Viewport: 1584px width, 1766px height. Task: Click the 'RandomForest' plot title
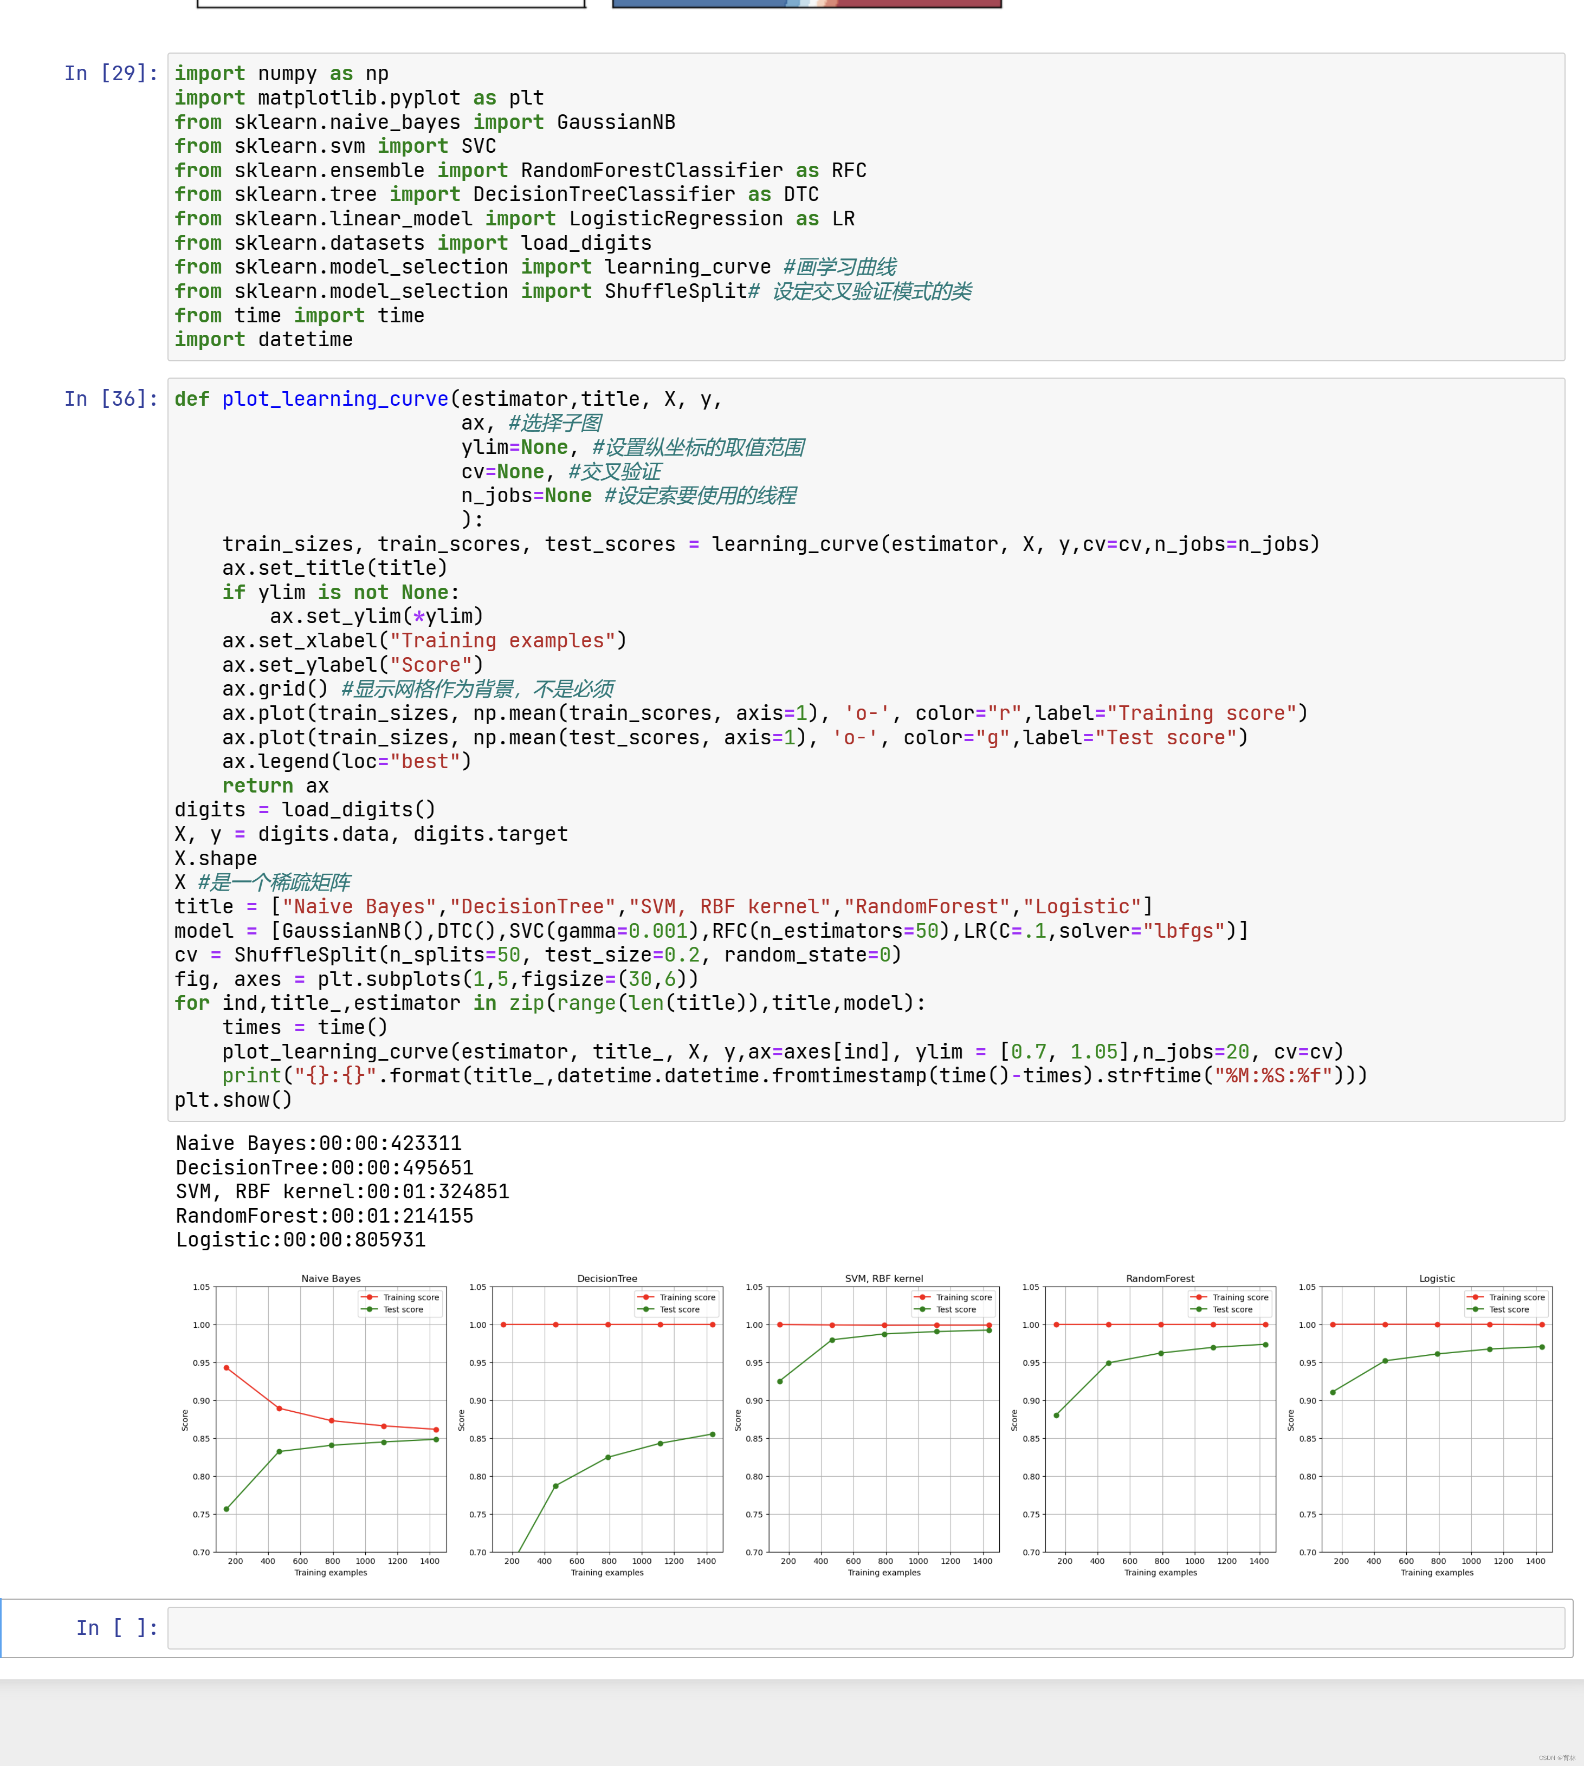click(x=1160, y=1279)
